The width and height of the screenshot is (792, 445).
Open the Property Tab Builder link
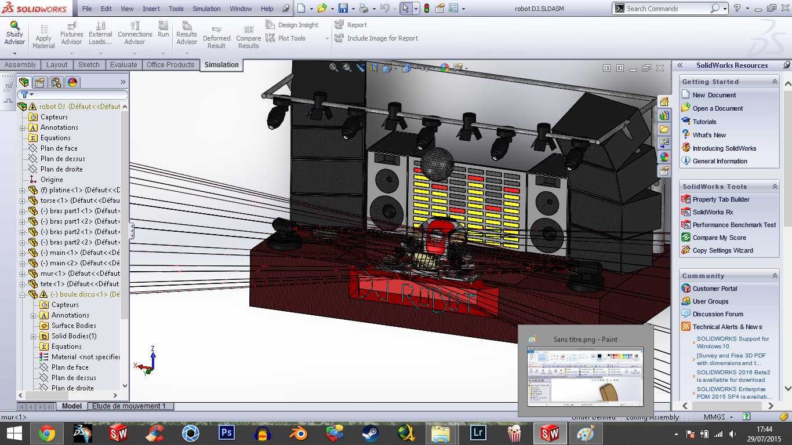pos(721,199)
